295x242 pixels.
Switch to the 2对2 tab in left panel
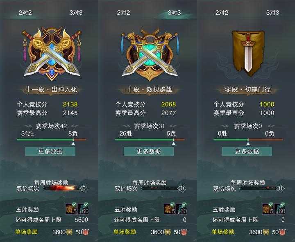pyautogui.click(x=25, y=13)
